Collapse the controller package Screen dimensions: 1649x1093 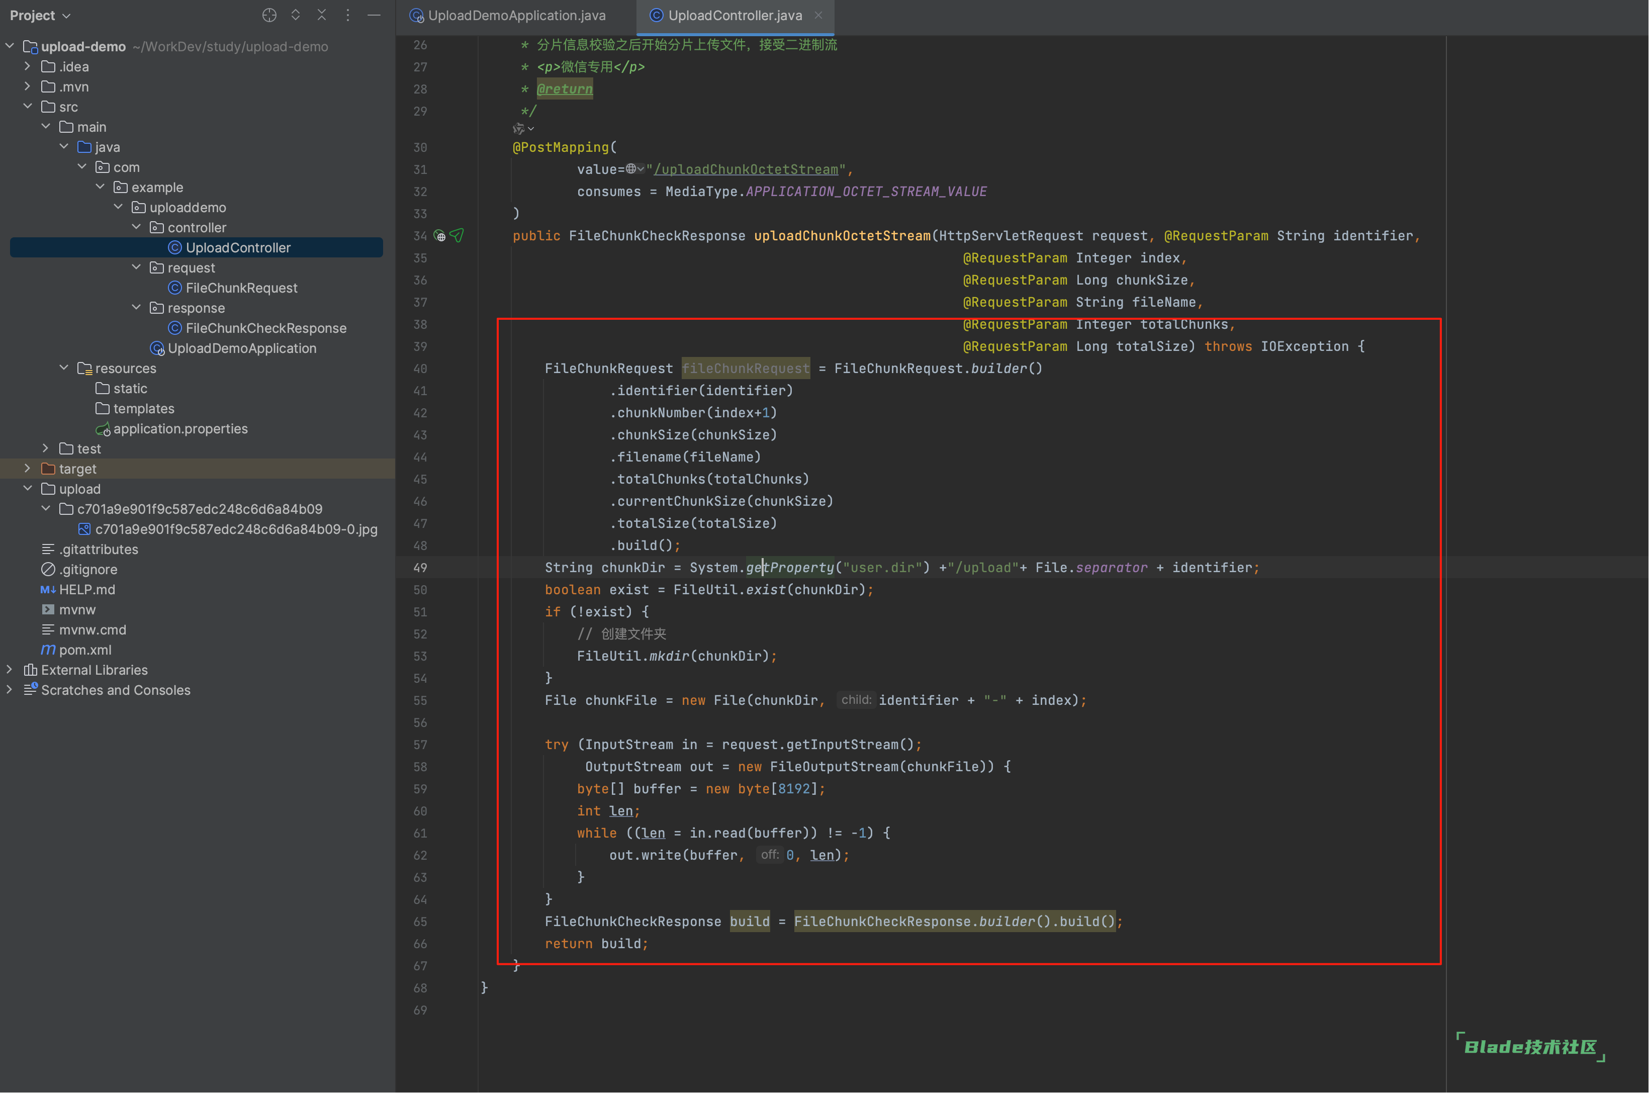coord(136,227)
